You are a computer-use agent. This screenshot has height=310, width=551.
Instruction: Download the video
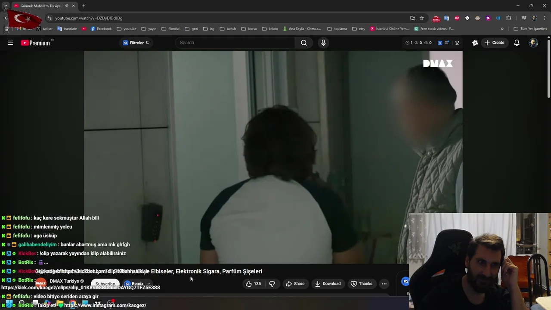pos(328,284)
